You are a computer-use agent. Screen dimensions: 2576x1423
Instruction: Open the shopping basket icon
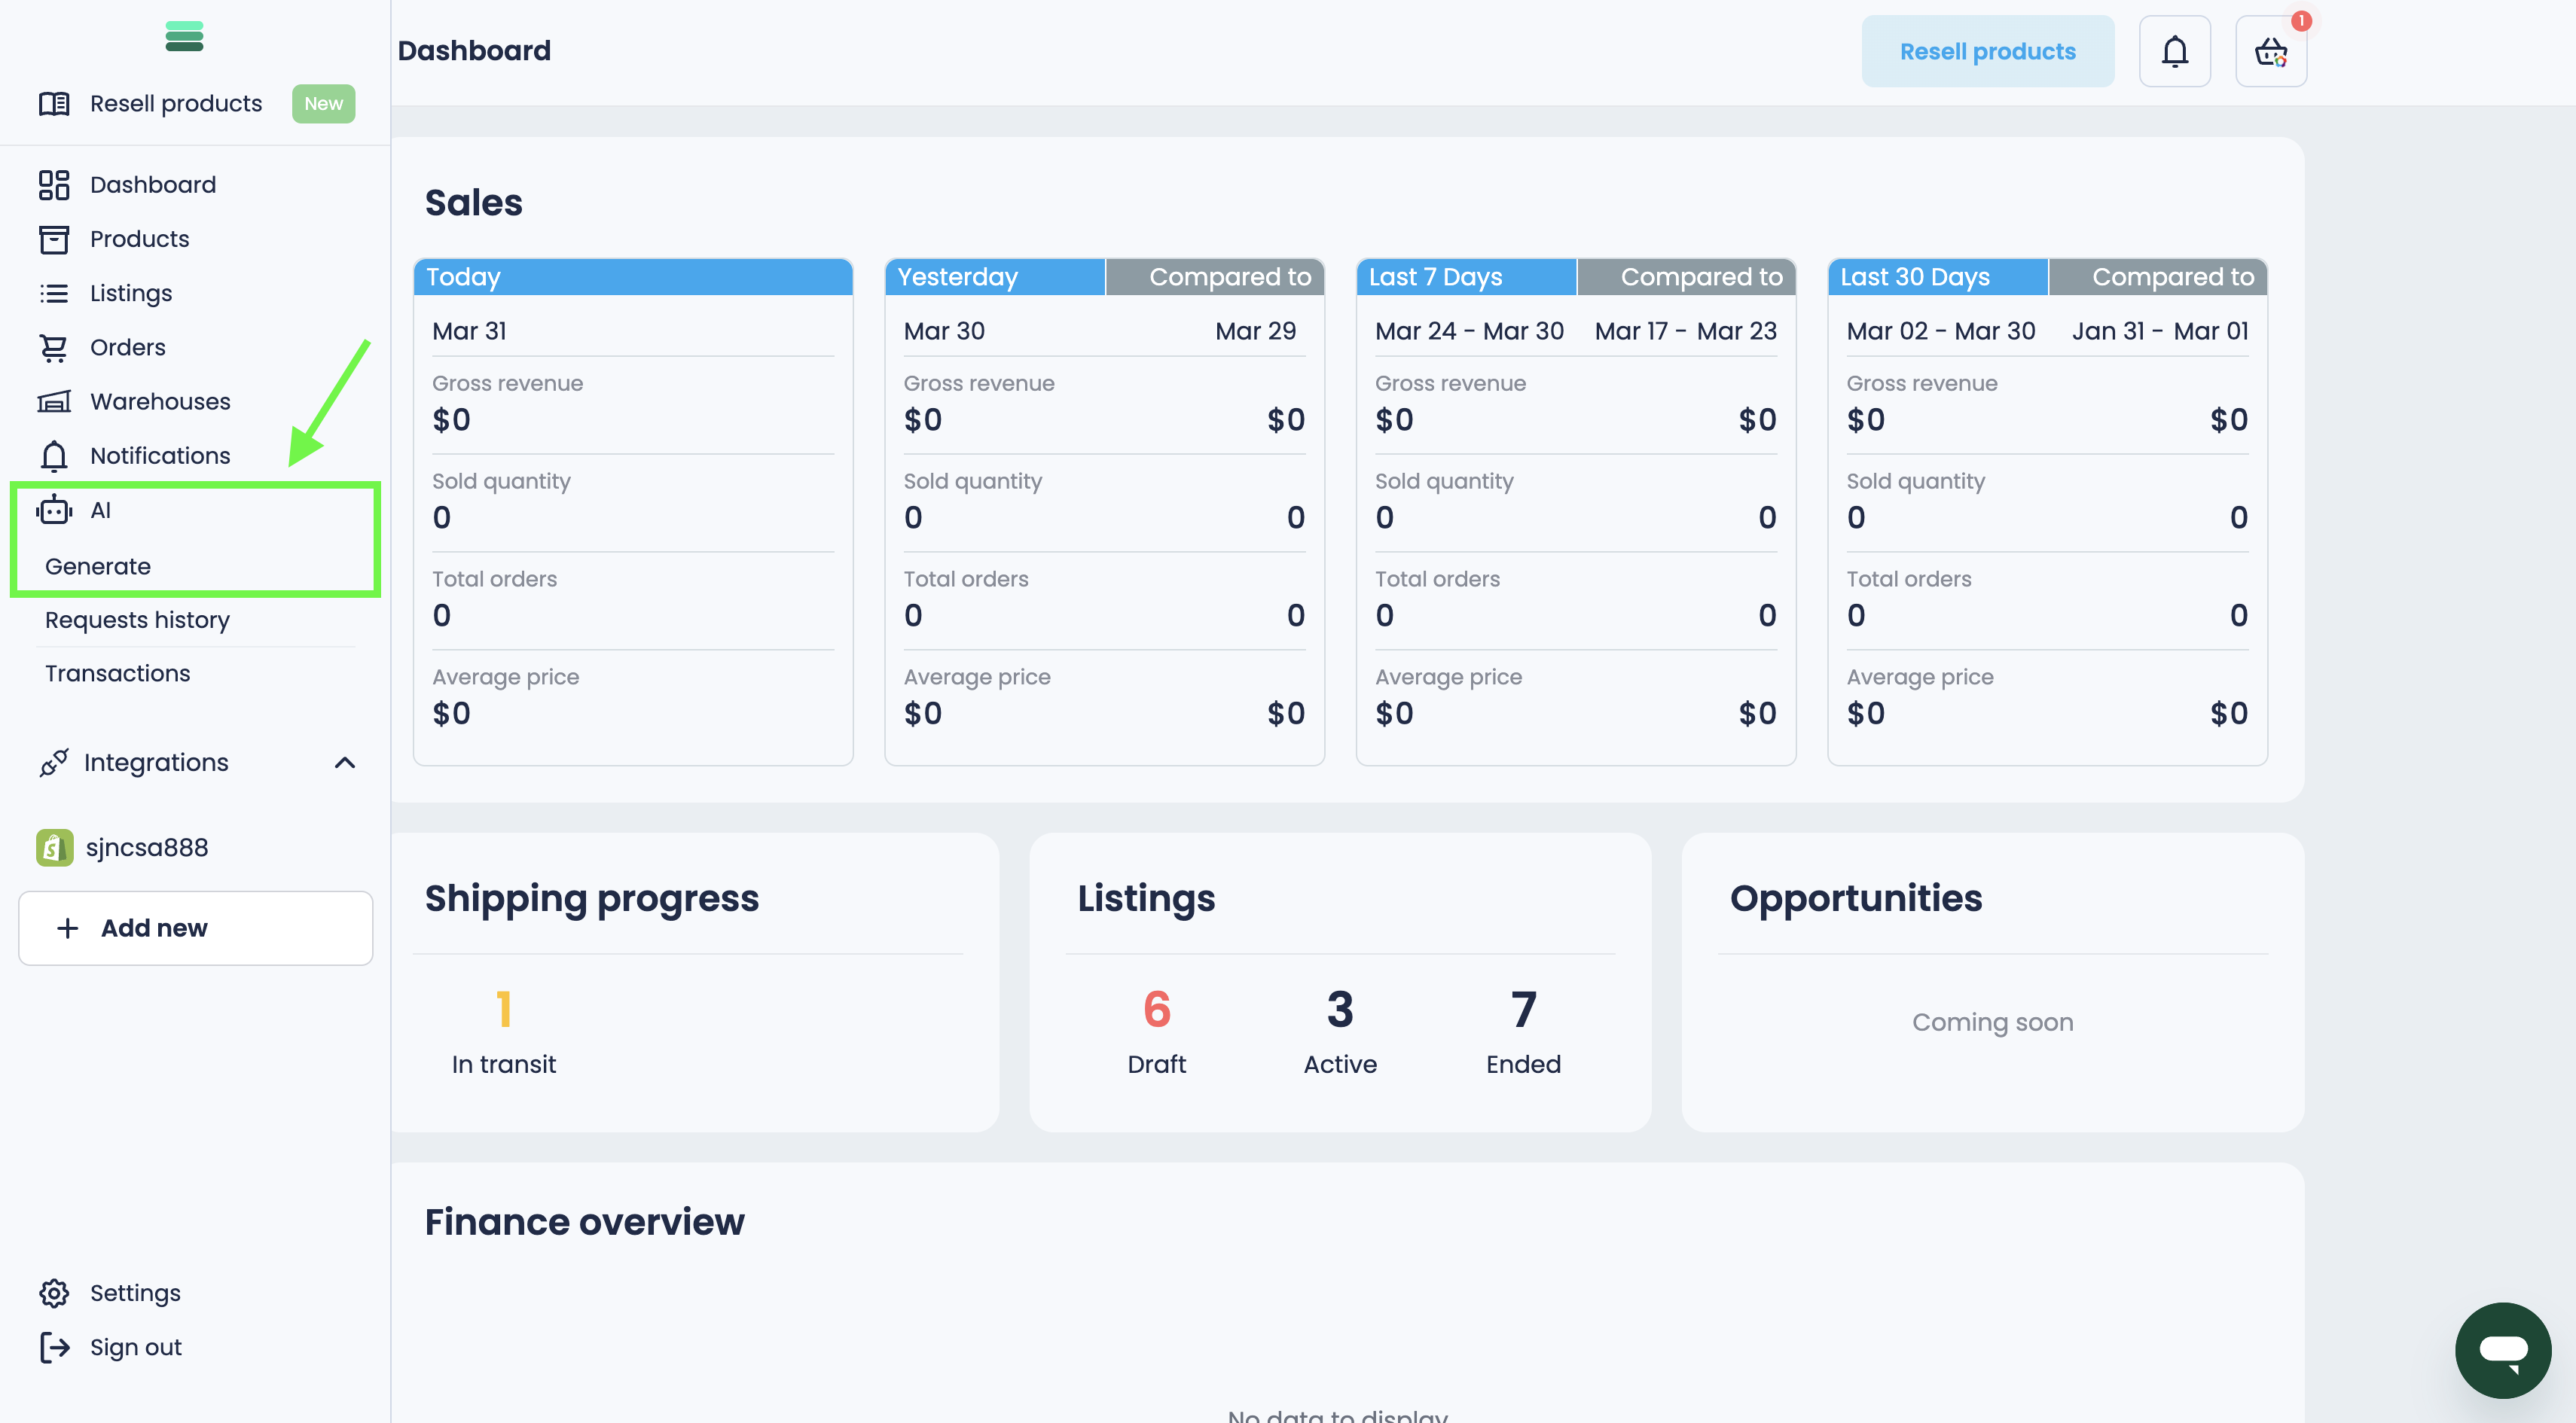2270,51
